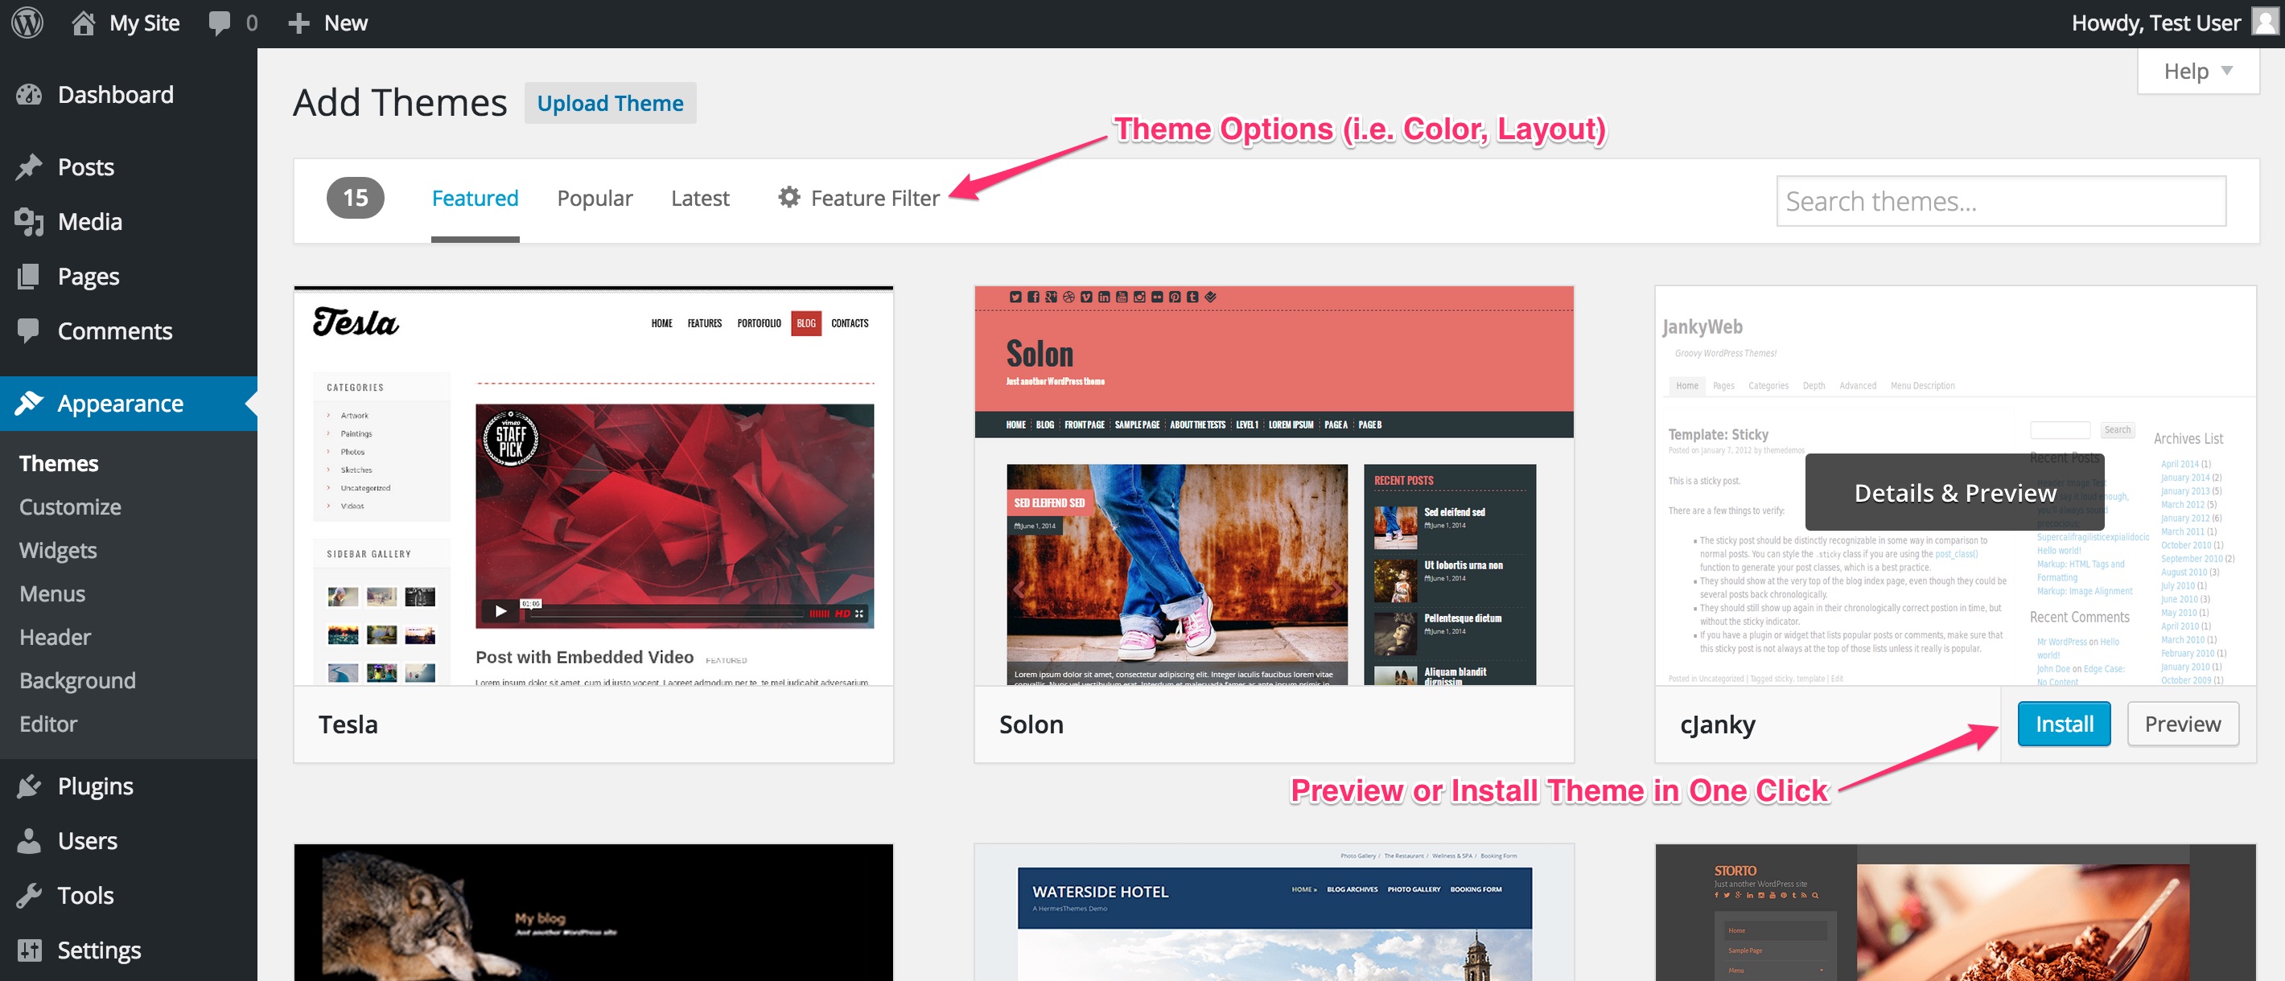Open the Settings menu
Viewport: 2285px width, 981px height.
(129, 950)
